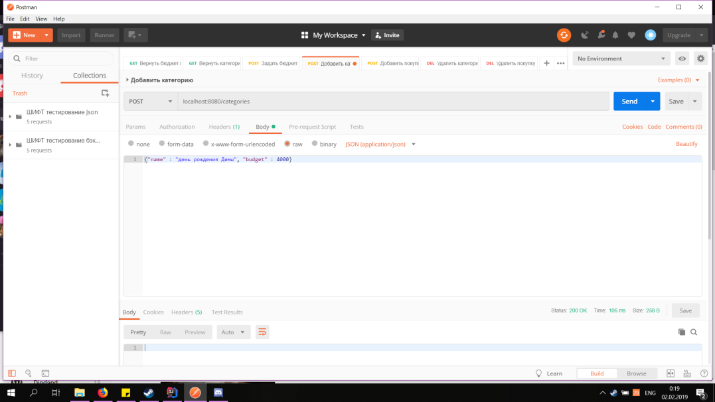Screen dimensions: 715x402
Task: Open the View menu
Action: coord(41,19)
